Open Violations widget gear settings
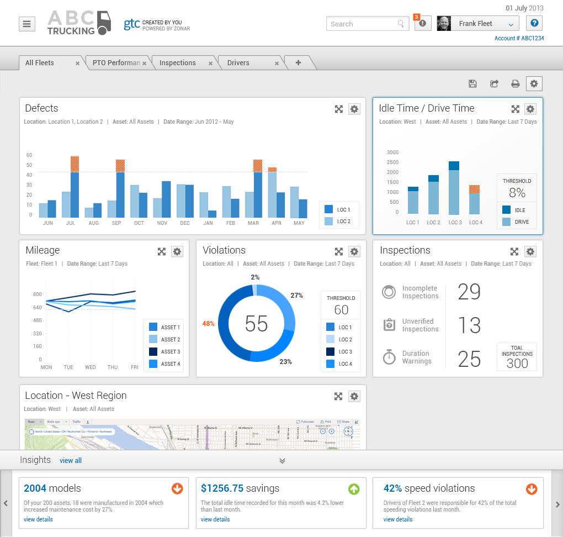This screenshot has width=563, height=537. pos(354,251)
